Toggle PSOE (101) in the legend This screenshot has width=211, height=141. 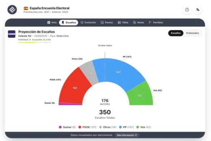point(87,127)
